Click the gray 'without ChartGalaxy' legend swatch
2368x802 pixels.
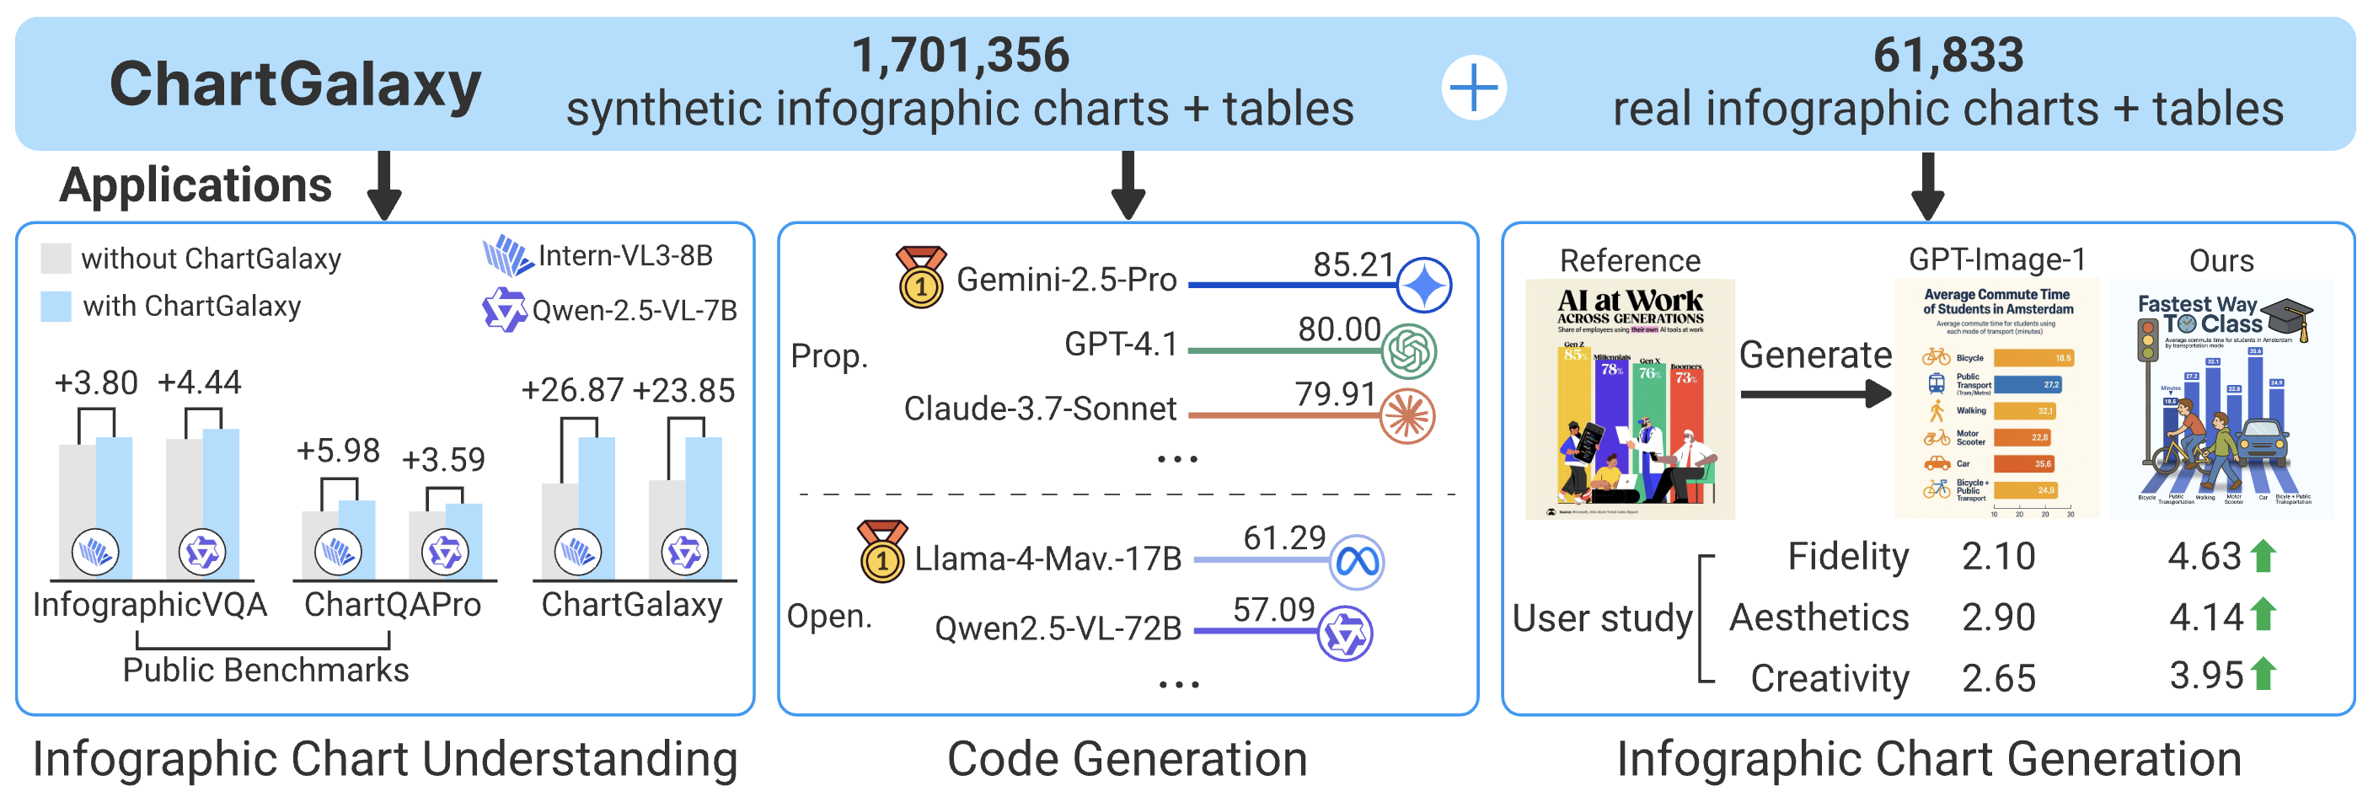(x=56, y=258)
